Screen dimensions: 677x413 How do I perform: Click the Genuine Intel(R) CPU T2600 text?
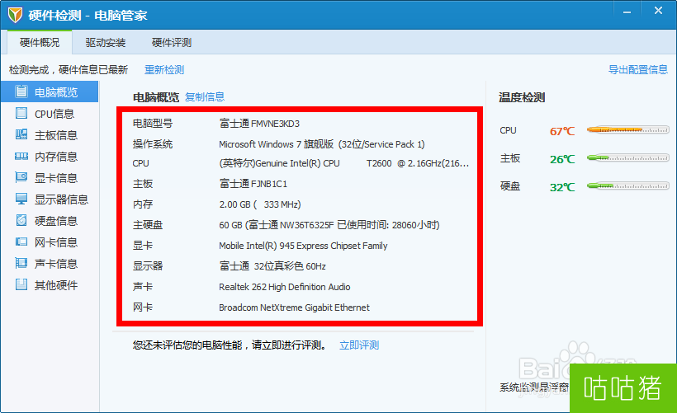tap(343, 163)
